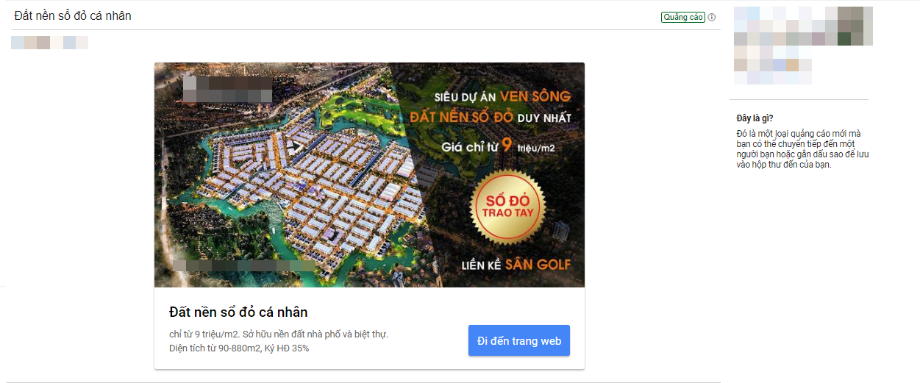Click the info icon beside Quảng cáo
920x383 pixels.
[x=712, y=18]
